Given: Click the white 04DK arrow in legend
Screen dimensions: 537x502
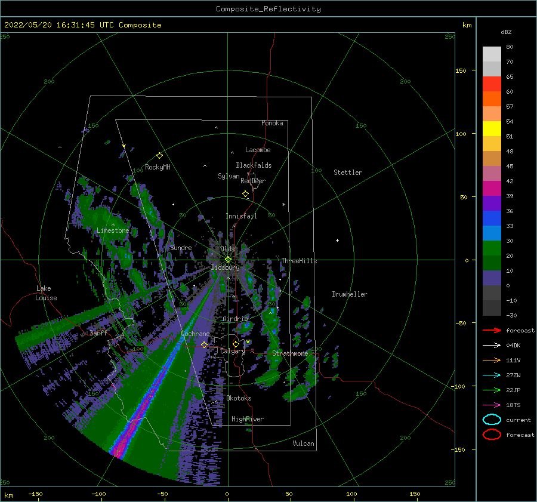Looking at the screenshot, I should coord(492,345).
